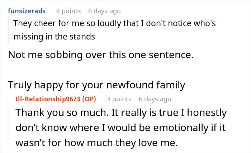This screenshot has height=153, width=251.
Task: Click the "3 points" score on the OP reply
Action: (x=119, y=99)
